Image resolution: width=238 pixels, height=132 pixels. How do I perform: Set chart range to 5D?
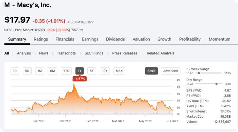click(x=27, y=71)
